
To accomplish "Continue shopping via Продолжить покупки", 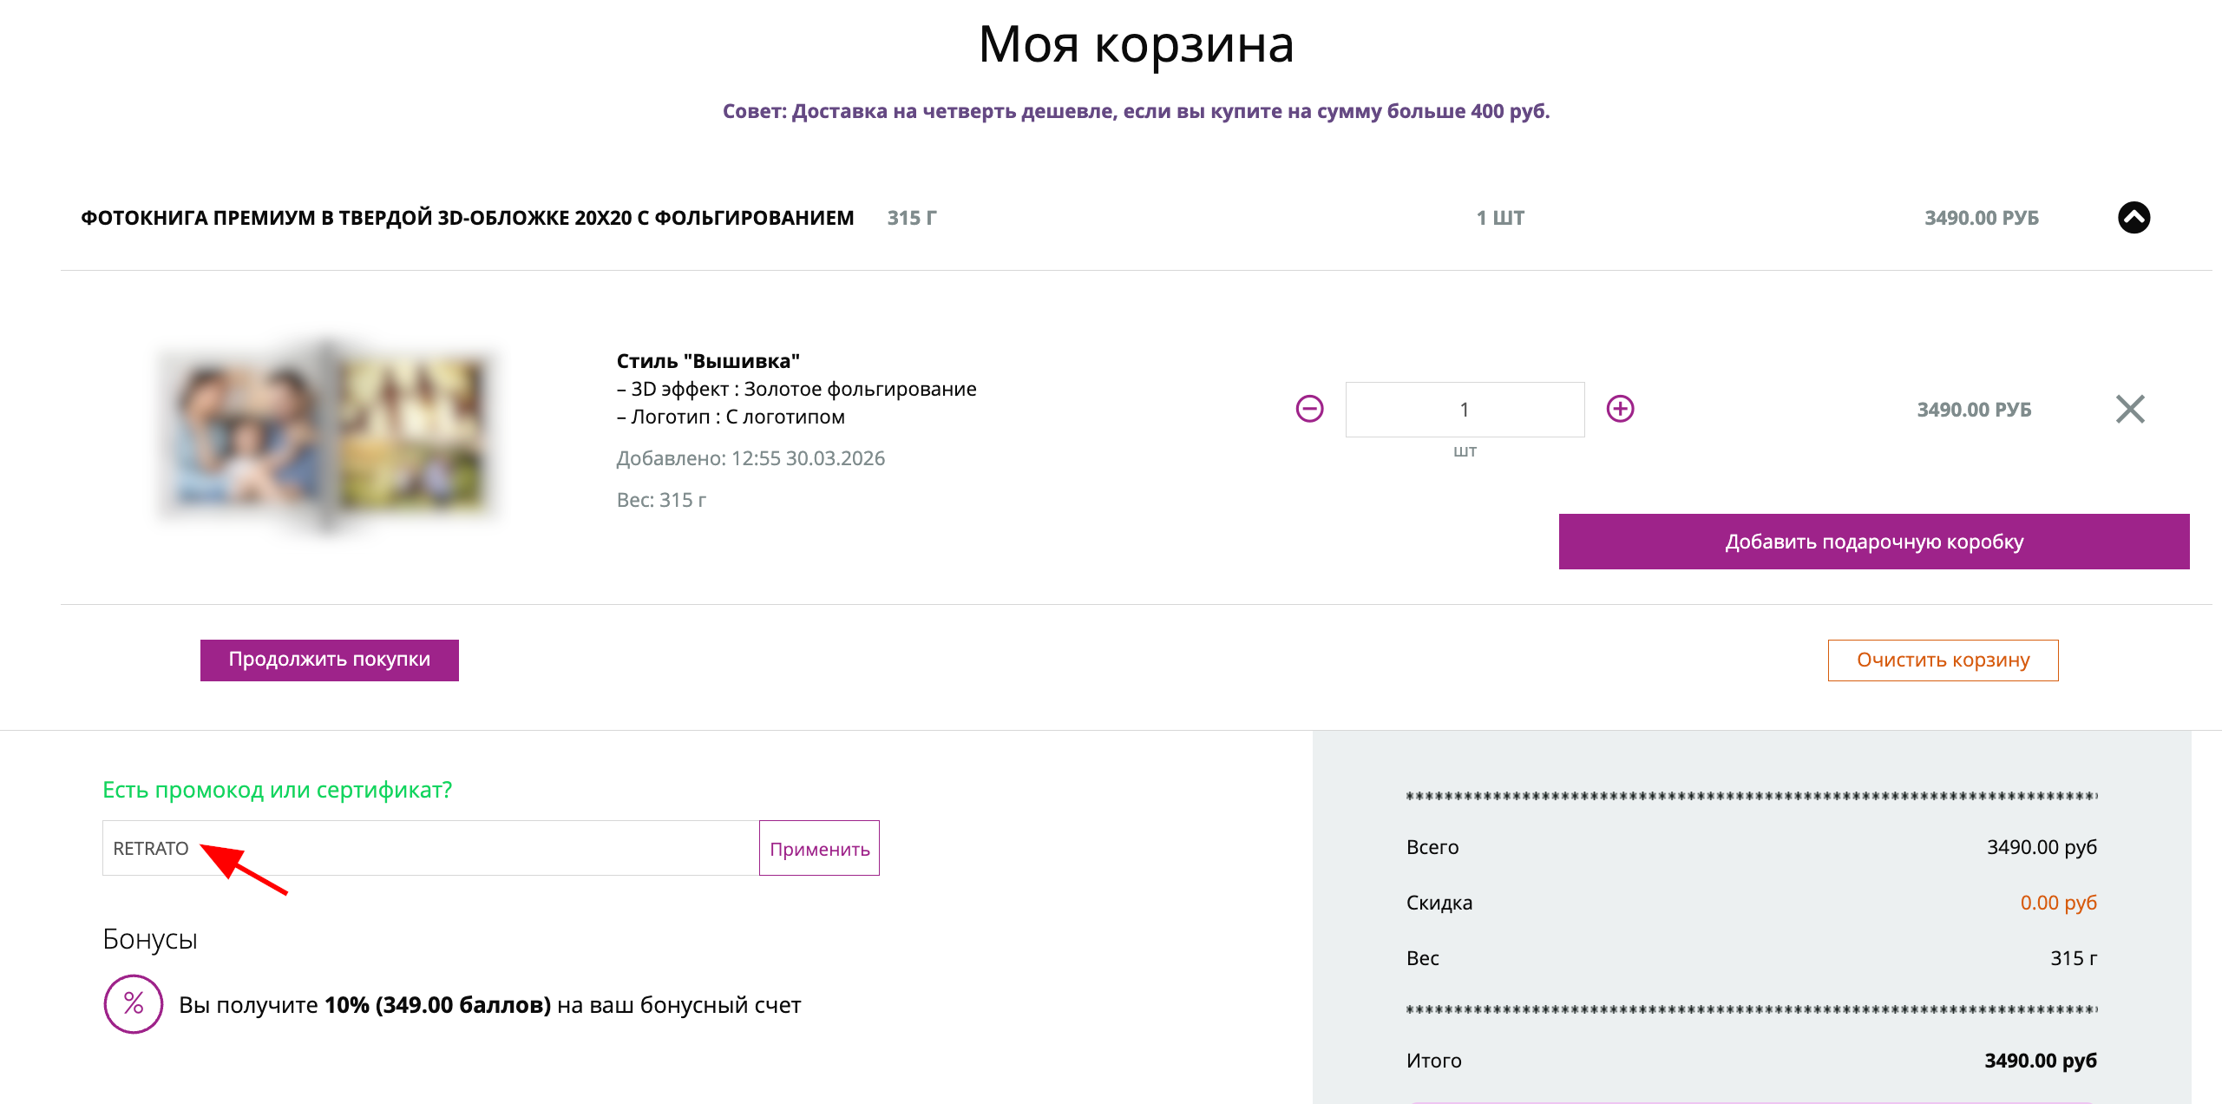I will click(329, 660).
